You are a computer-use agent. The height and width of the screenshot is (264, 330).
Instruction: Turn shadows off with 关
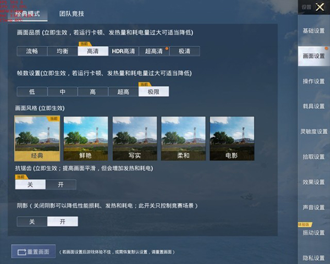(x=32, y=222)
